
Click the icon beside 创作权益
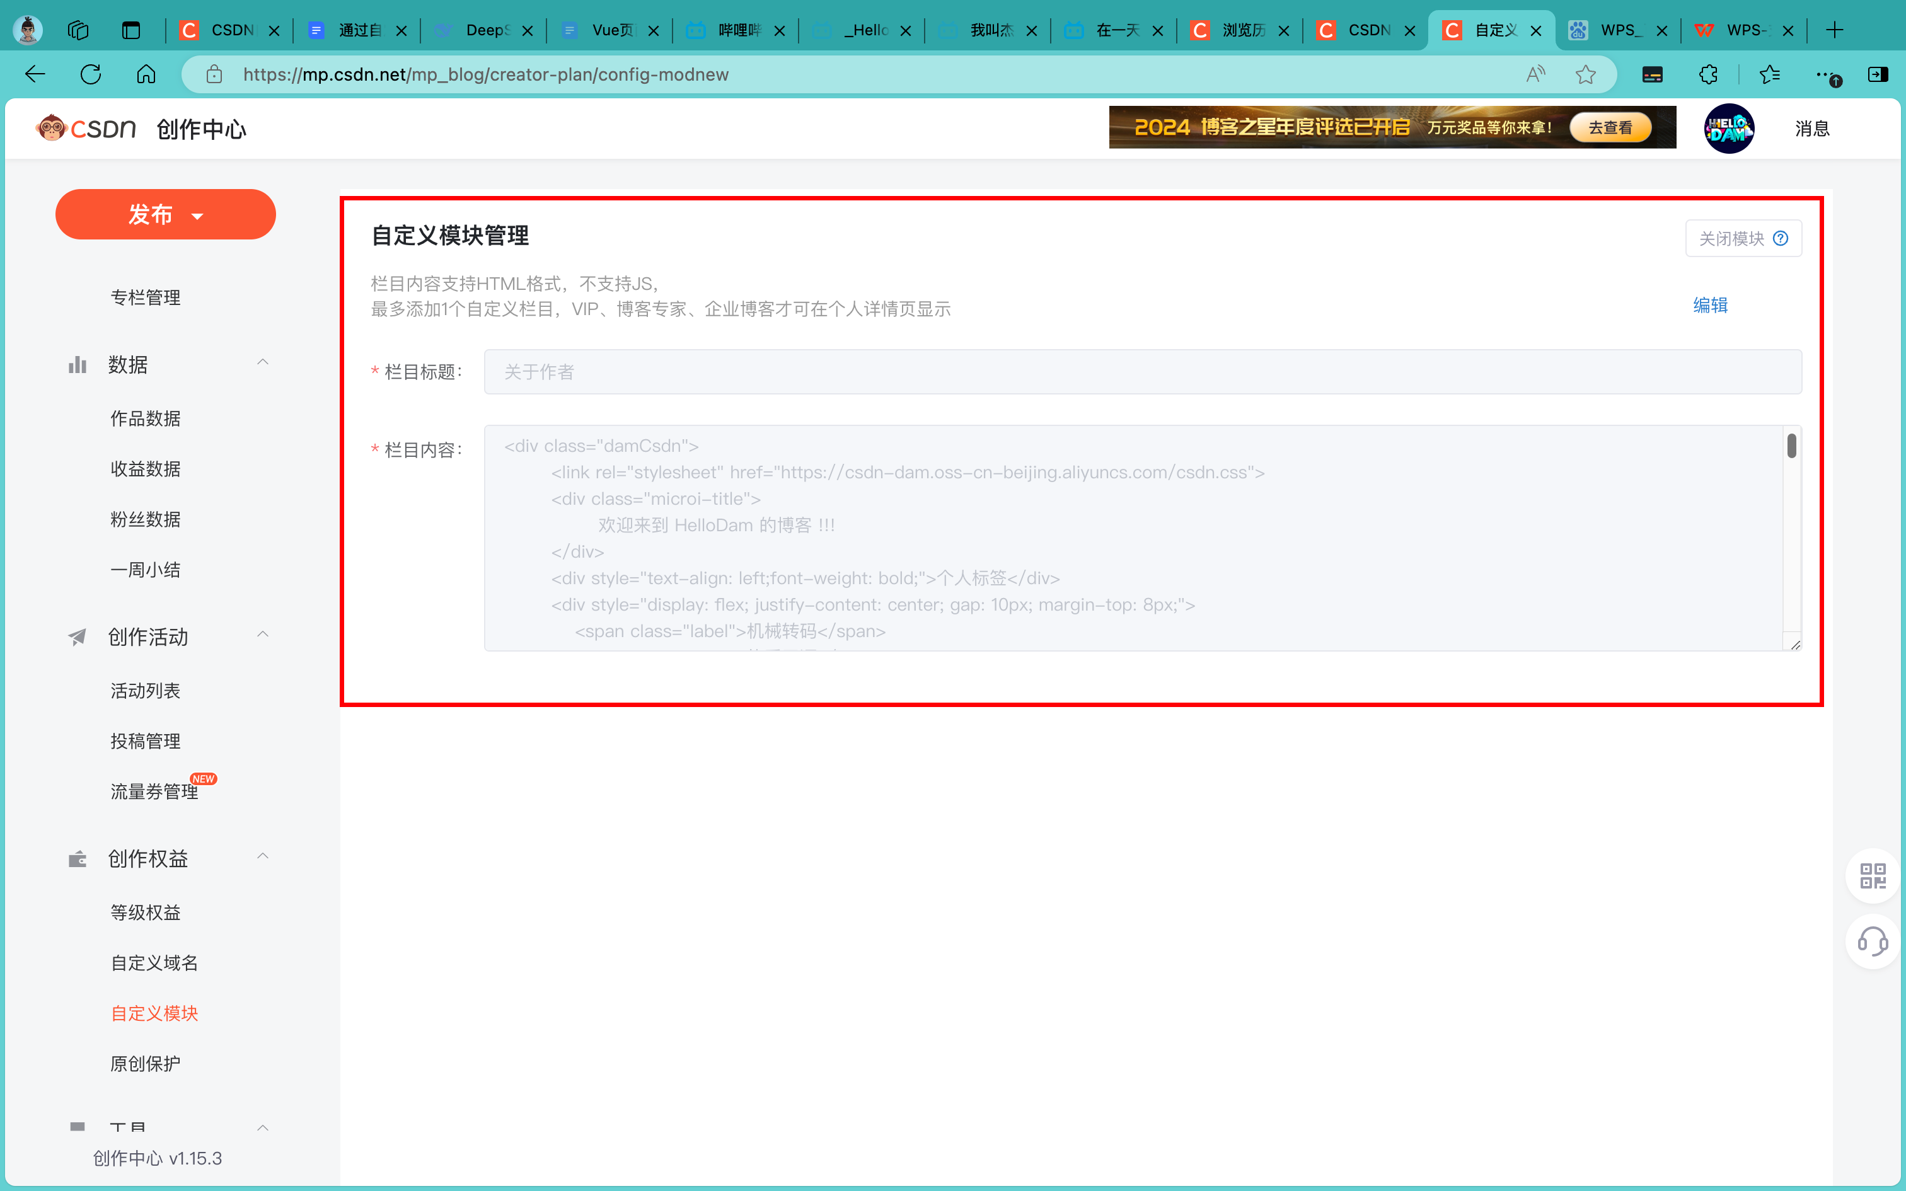tap(76, 858)
